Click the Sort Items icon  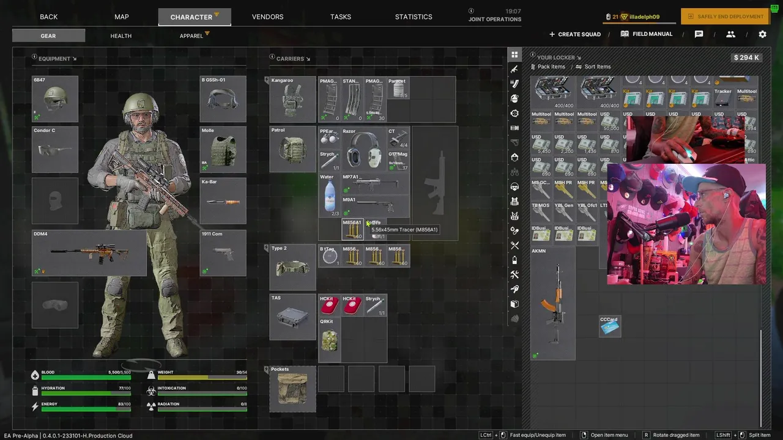point(579,67)
